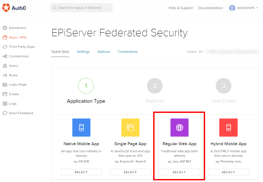263x182 pixels.
Task: Open Rules in sidebar
Action: [13, 75]
